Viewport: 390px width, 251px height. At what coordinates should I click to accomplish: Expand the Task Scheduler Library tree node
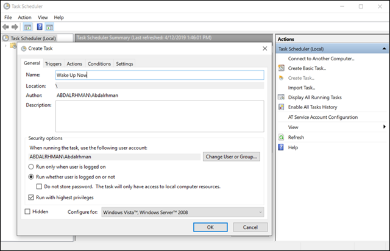click(x=5, y=46)
